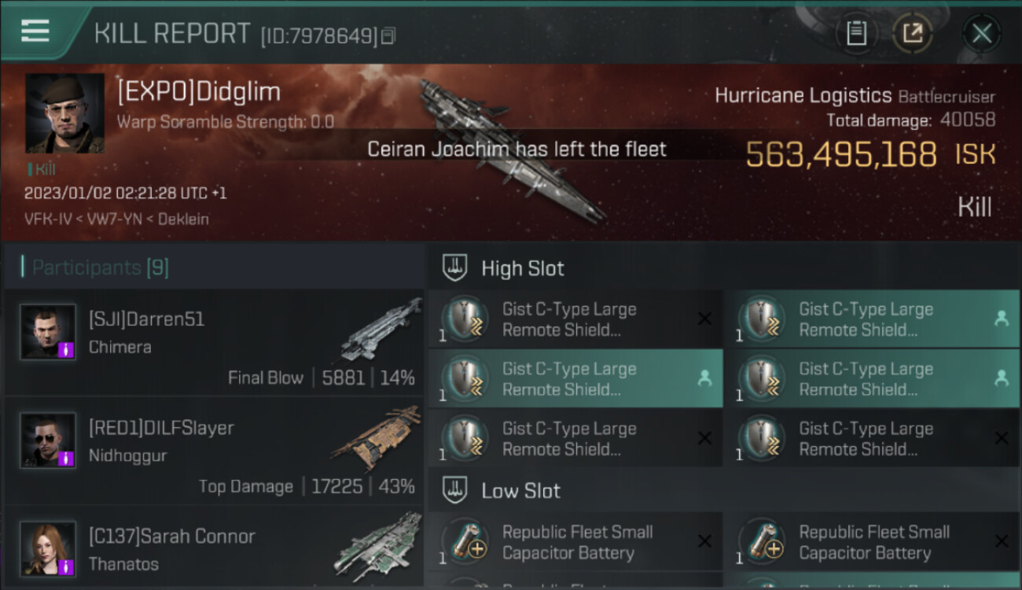
Task: Click the [EXPO]Didglim pilot name
Action: [x=198, y=92]
